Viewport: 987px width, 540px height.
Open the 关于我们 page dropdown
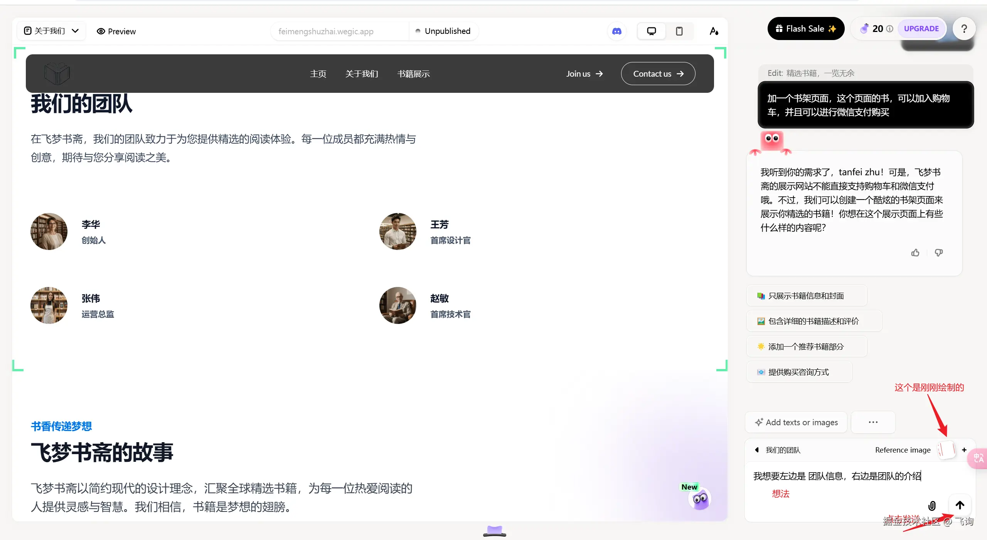click(x=51, y=31)
